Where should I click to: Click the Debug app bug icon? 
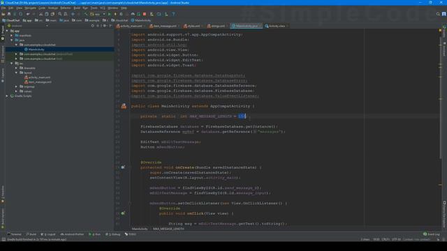pyautogui.click(x=121, y=14)
